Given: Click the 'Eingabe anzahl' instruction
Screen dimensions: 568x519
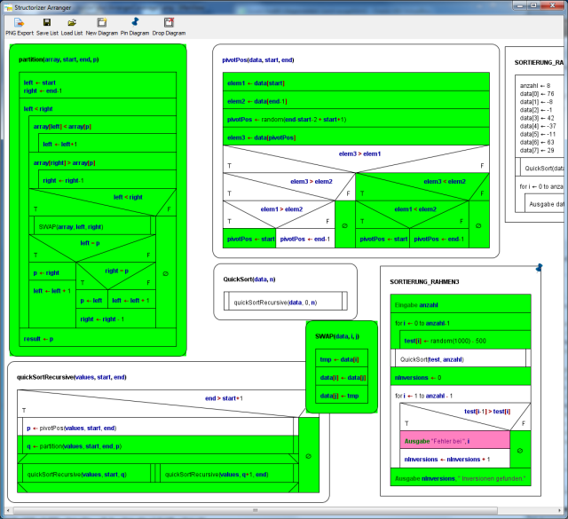Looking at the screenshot, I should 461,303.
